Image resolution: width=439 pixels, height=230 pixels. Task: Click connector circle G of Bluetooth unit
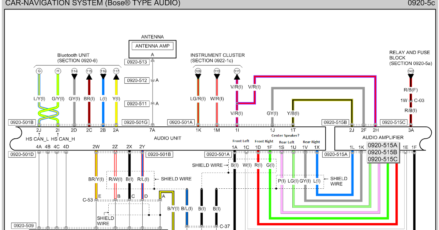(x=39, y=71)
